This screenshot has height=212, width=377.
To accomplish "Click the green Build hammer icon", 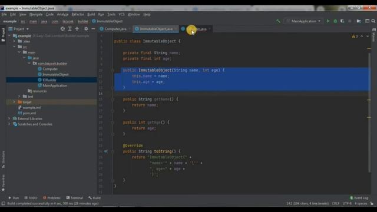I will coord(278,21).
